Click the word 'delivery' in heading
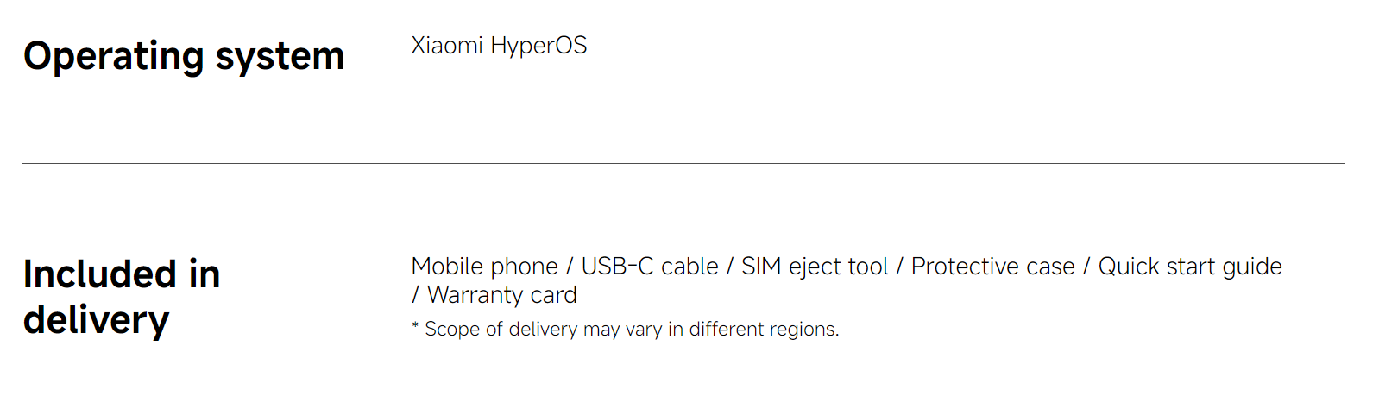 [97, 320]
